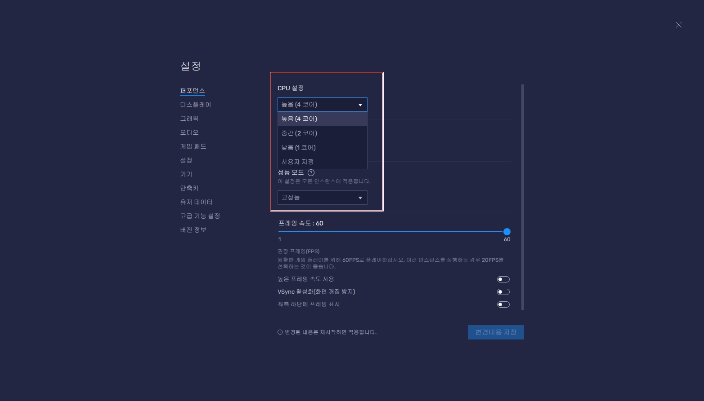Click the 프레임 속도 slider handle
Image resolution: width=704 pixels, height=401 pixels.
pyautogui.click(x=507, y=232)
